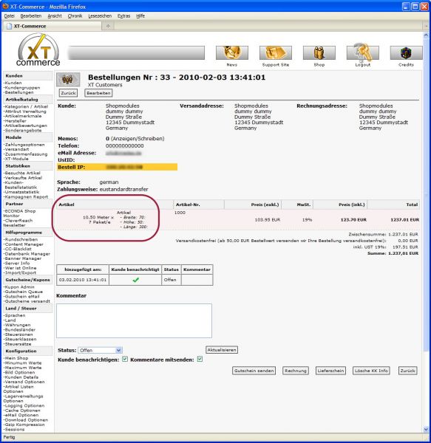Click the scroll down arrow
Viewport: 431px width, 443px height.
(x=426, y=430)
